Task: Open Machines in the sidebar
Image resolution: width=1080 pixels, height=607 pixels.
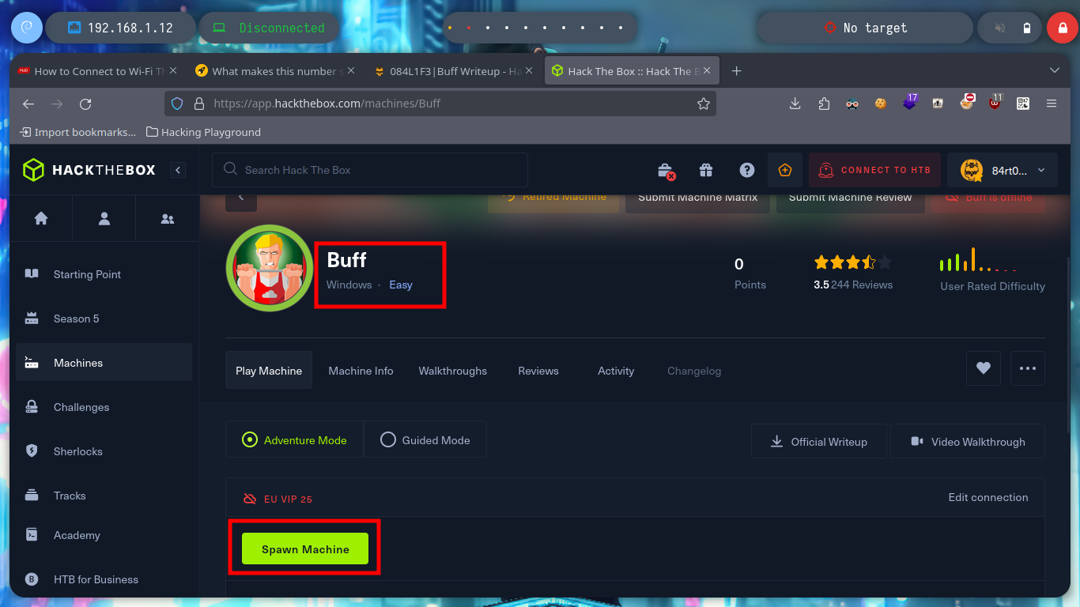Action: pyautogui.click(x=104, y=363)
